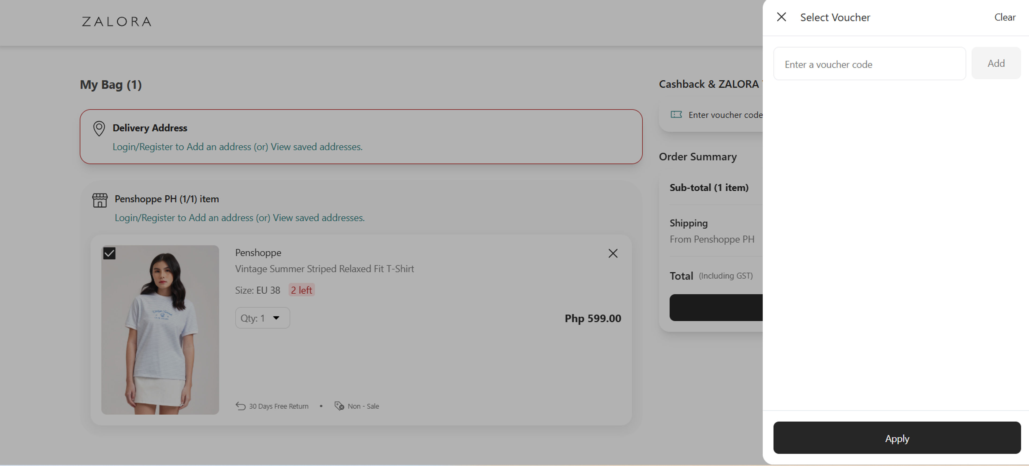Click the My Bag (1) heading
The height and width of the screenshot is (466, 1029).
[x=111, y=85]
